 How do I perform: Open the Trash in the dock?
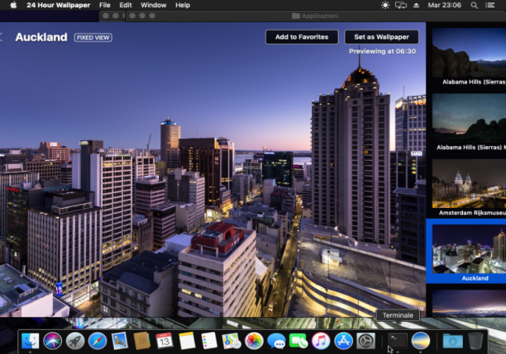[475, 341]
